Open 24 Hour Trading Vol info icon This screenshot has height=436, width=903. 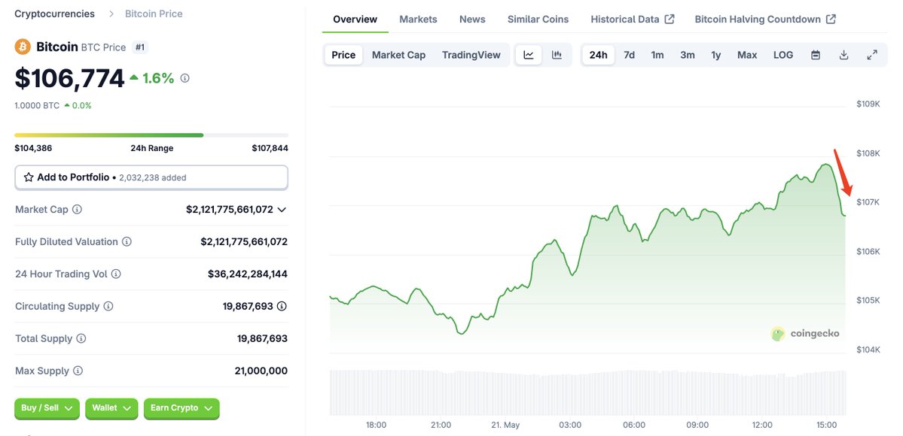pos(116,274)
